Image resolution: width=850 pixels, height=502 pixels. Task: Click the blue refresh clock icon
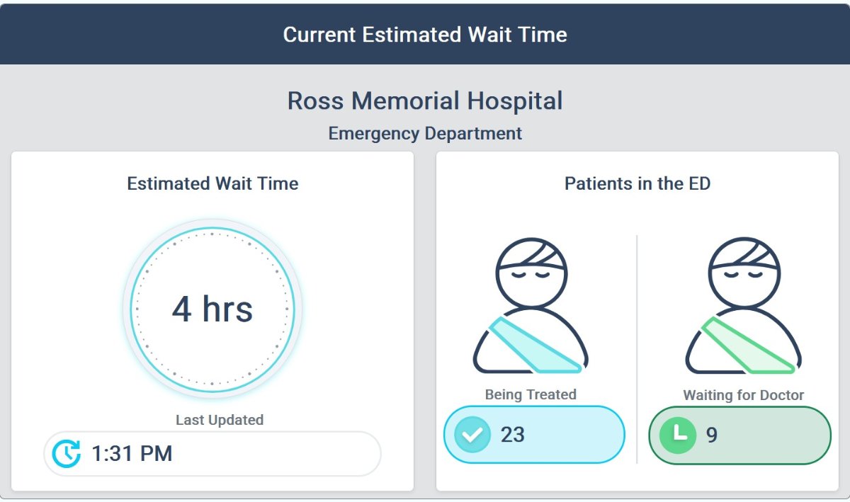[x=67, y=454]
